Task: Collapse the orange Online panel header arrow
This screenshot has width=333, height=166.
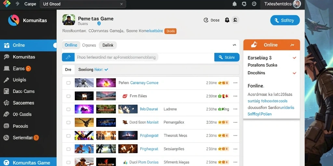Action: (x=292, y=45)
